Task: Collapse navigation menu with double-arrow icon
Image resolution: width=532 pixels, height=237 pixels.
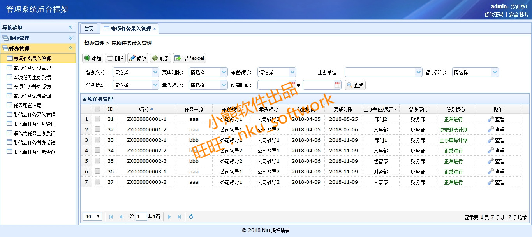Action: (x=70, y=28)
